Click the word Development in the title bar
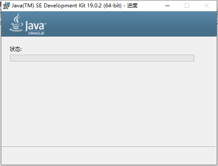Screen dimensions: 218x166 pyautogui.click(x=61, y=6)
